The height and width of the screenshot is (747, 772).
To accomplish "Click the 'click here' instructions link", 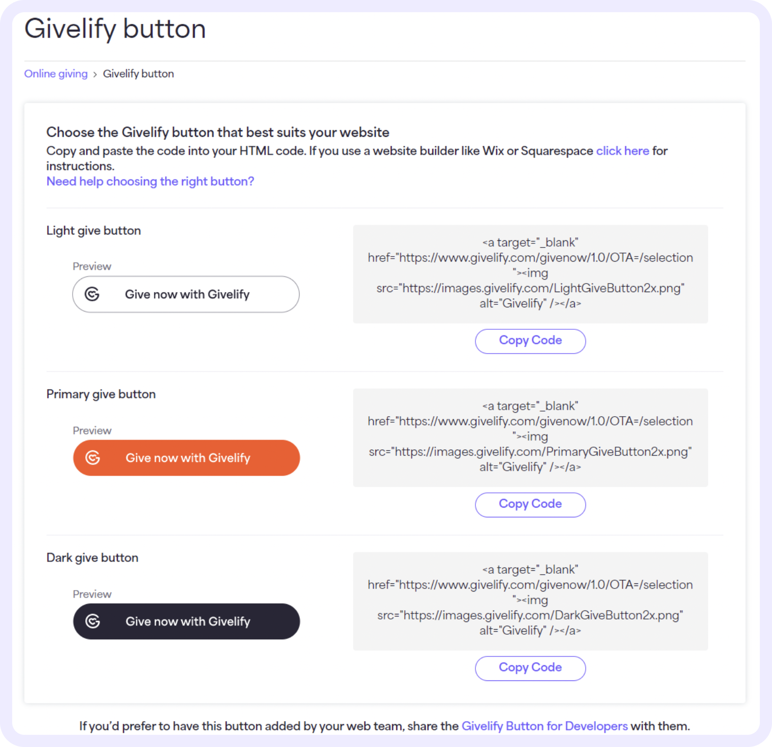I will [x=622, y=151].
